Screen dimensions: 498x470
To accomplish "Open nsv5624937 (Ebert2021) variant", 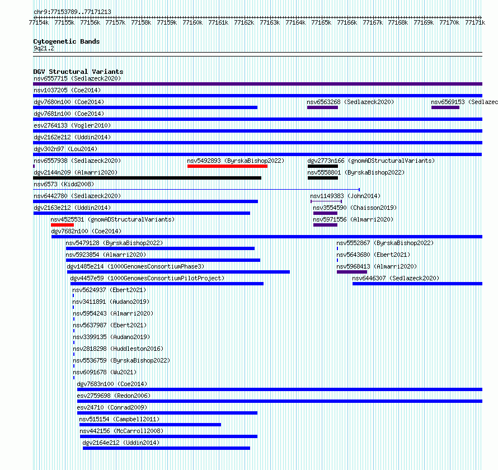I will point(109,290).
